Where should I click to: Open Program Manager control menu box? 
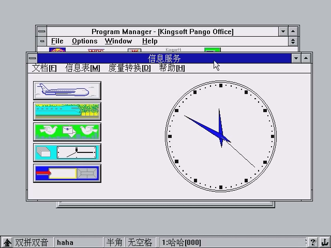click(x=42, y=32)
